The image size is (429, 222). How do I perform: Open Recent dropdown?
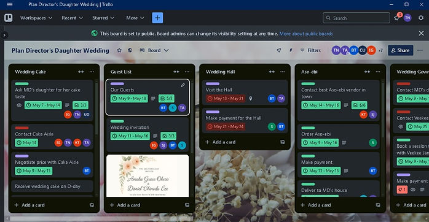pos(72,18)
